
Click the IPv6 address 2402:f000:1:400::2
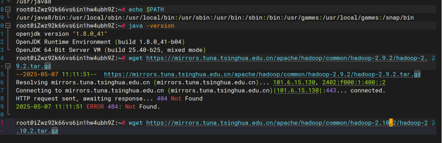coord(354,83)
